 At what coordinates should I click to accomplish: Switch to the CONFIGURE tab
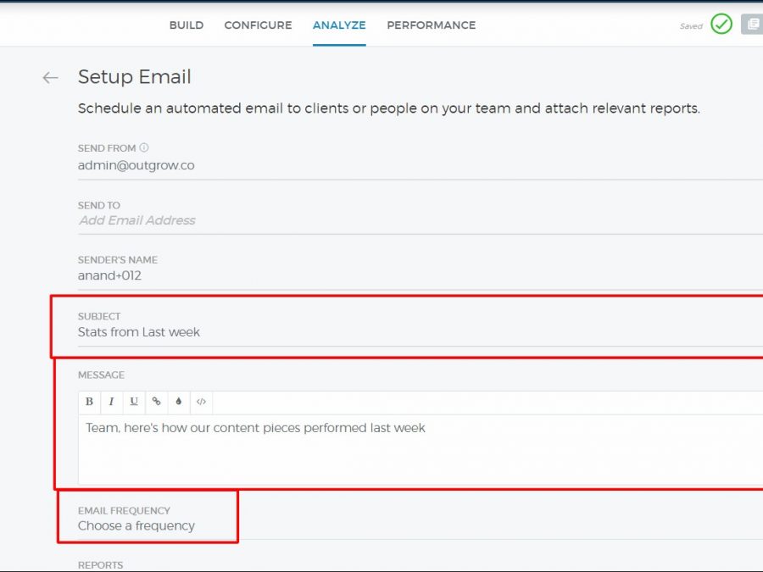pos(258,25)
